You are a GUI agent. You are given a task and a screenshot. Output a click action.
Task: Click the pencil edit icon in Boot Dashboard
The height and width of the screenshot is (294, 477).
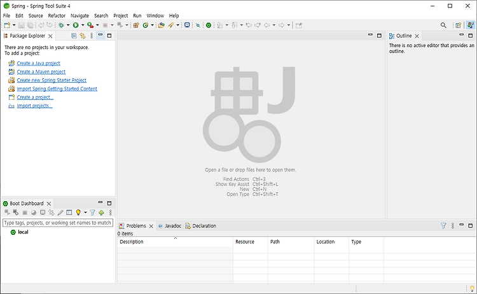60,213
